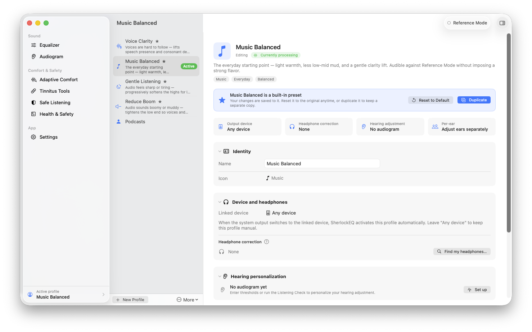Click the Safe Listening shield icon
This screenshot has height=332, width=532.
pos(33,103)
